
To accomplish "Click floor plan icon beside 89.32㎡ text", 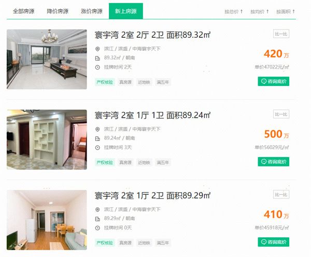I will [x=97, y=58].
